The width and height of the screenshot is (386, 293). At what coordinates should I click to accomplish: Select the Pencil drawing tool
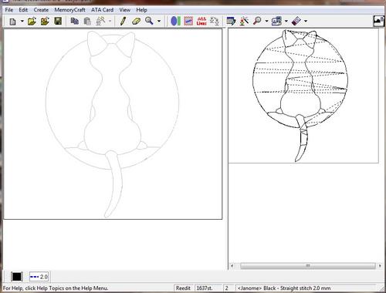[123, 21]
